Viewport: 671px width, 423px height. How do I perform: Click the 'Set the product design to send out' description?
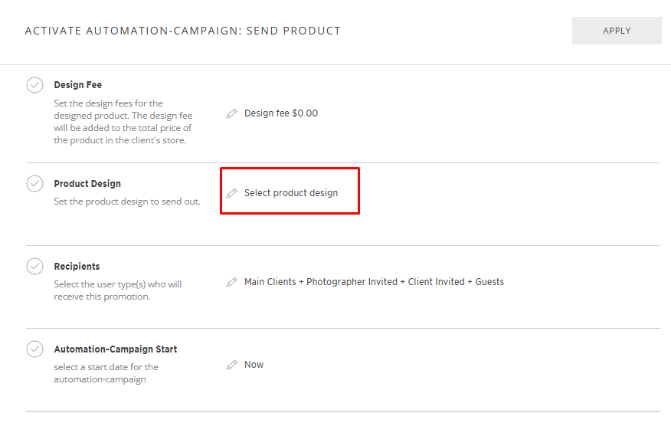pos(127,202)
